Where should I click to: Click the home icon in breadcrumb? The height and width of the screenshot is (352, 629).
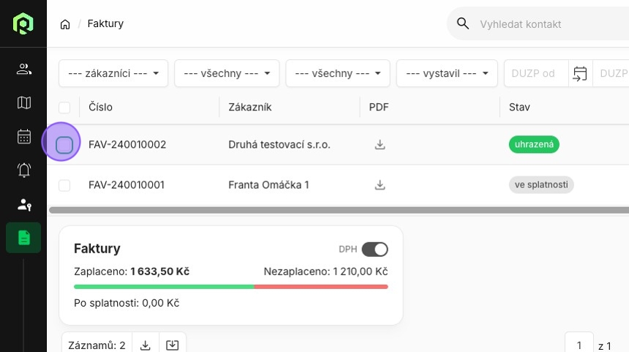[x=65, y=24]
